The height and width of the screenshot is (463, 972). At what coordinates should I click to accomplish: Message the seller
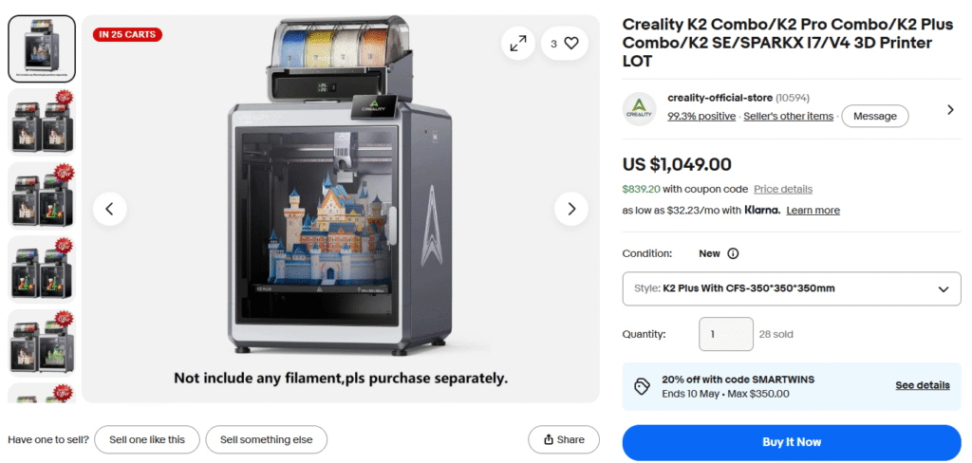874,116
